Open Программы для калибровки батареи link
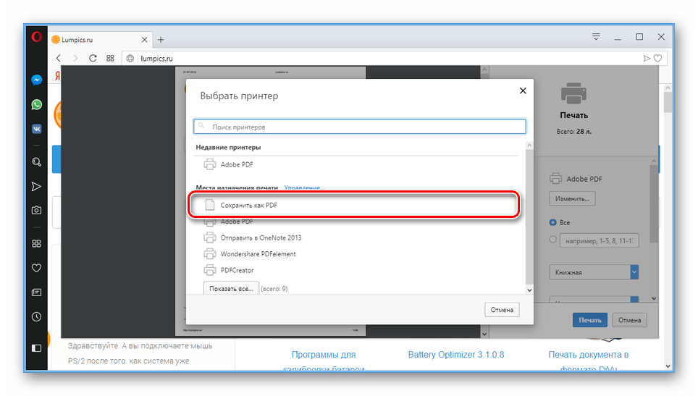 point(324,361)
